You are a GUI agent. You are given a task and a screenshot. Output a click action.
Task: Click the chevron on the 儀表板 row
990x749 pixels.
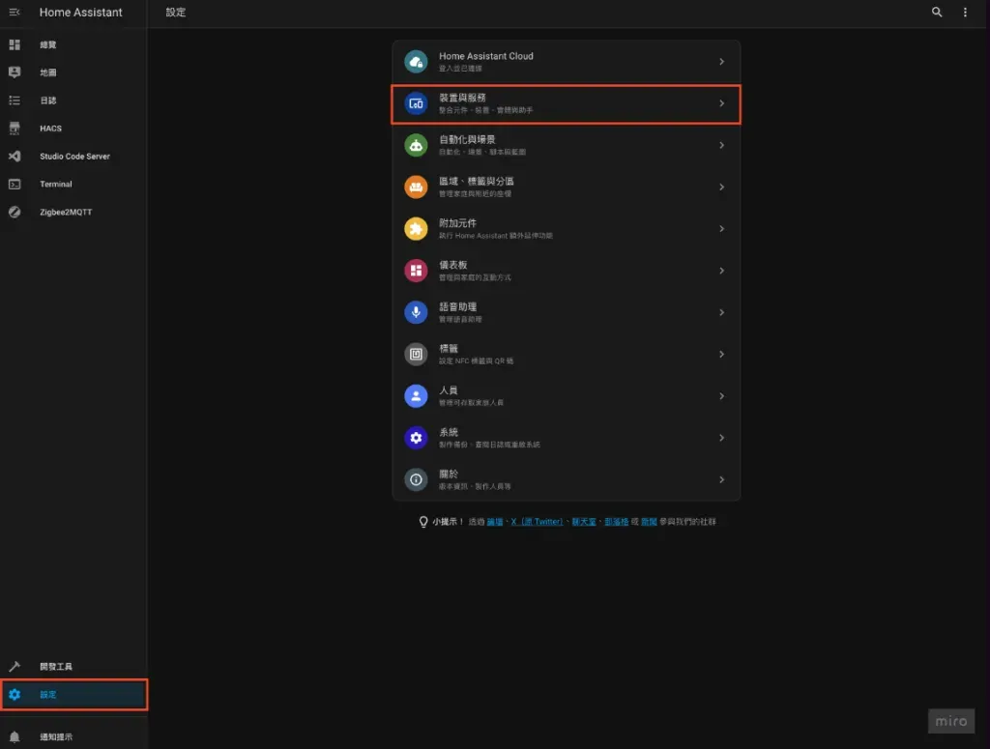point(721,271)
